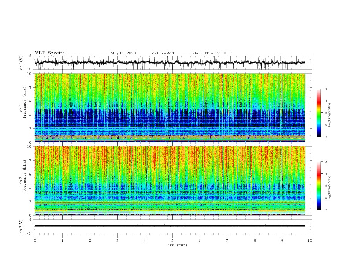
Task: Click the ch.2 Frequency (kHz) axis label
Action: (23, 176)
